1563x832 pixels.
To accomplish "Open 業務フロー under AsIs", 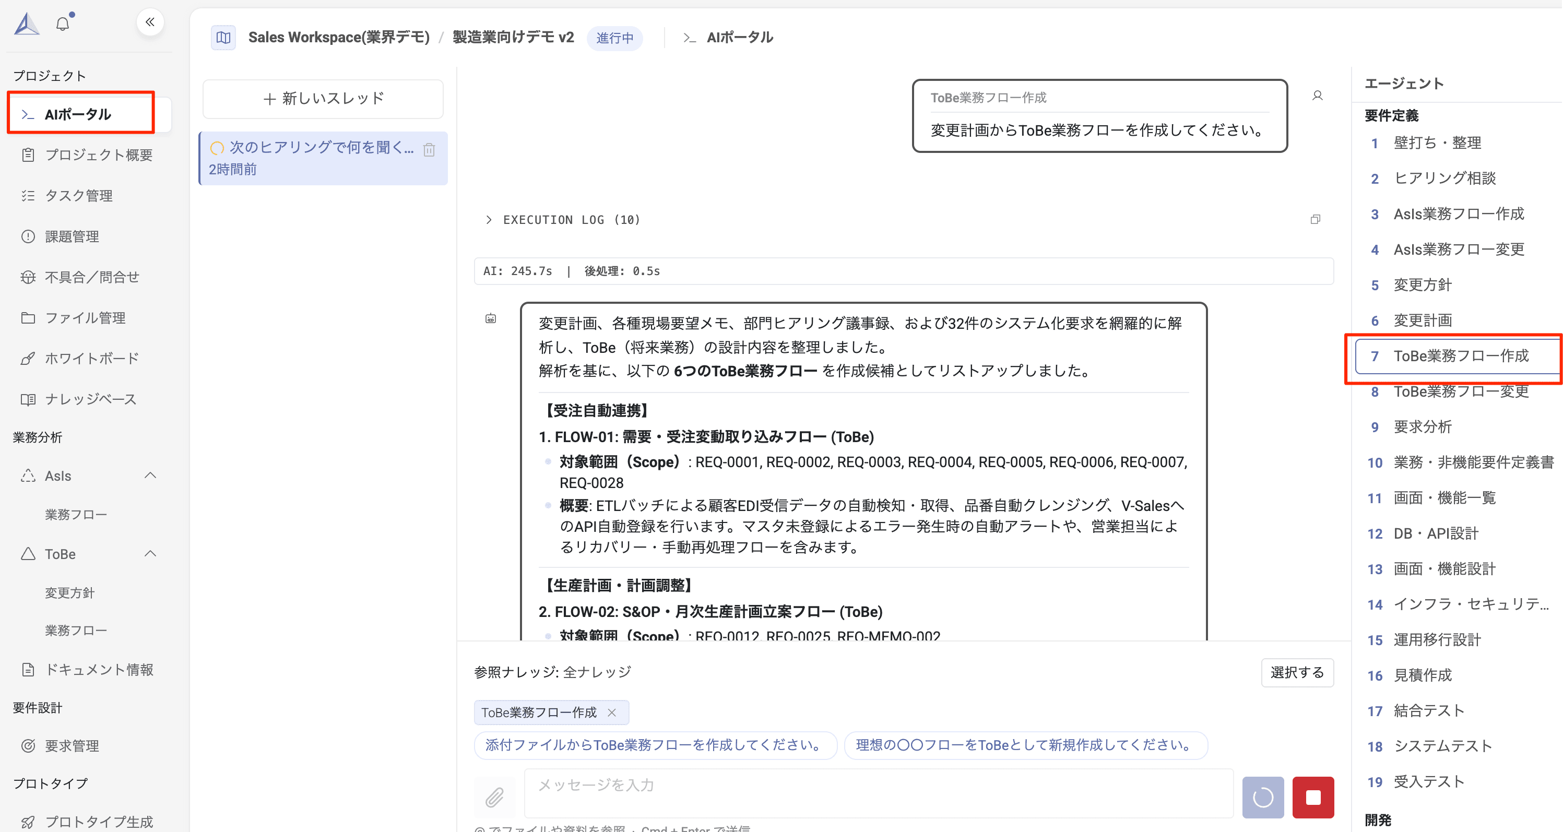I will 76,515.
